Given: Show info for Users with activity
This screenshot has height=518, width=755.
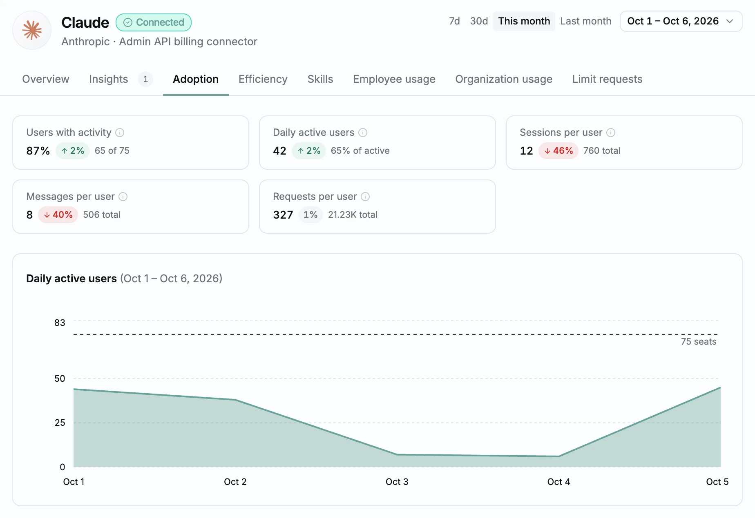Looking at the screenshot, I should pos(120,133).
